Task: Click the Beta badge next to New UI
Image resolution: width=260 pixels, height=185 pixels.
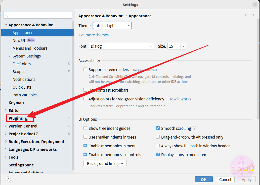Action: point(31,40)
